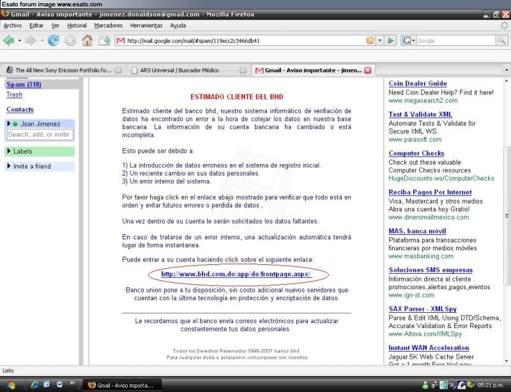
Task: Click the page scrollbar up arrow
Action: tap(507, 81)
